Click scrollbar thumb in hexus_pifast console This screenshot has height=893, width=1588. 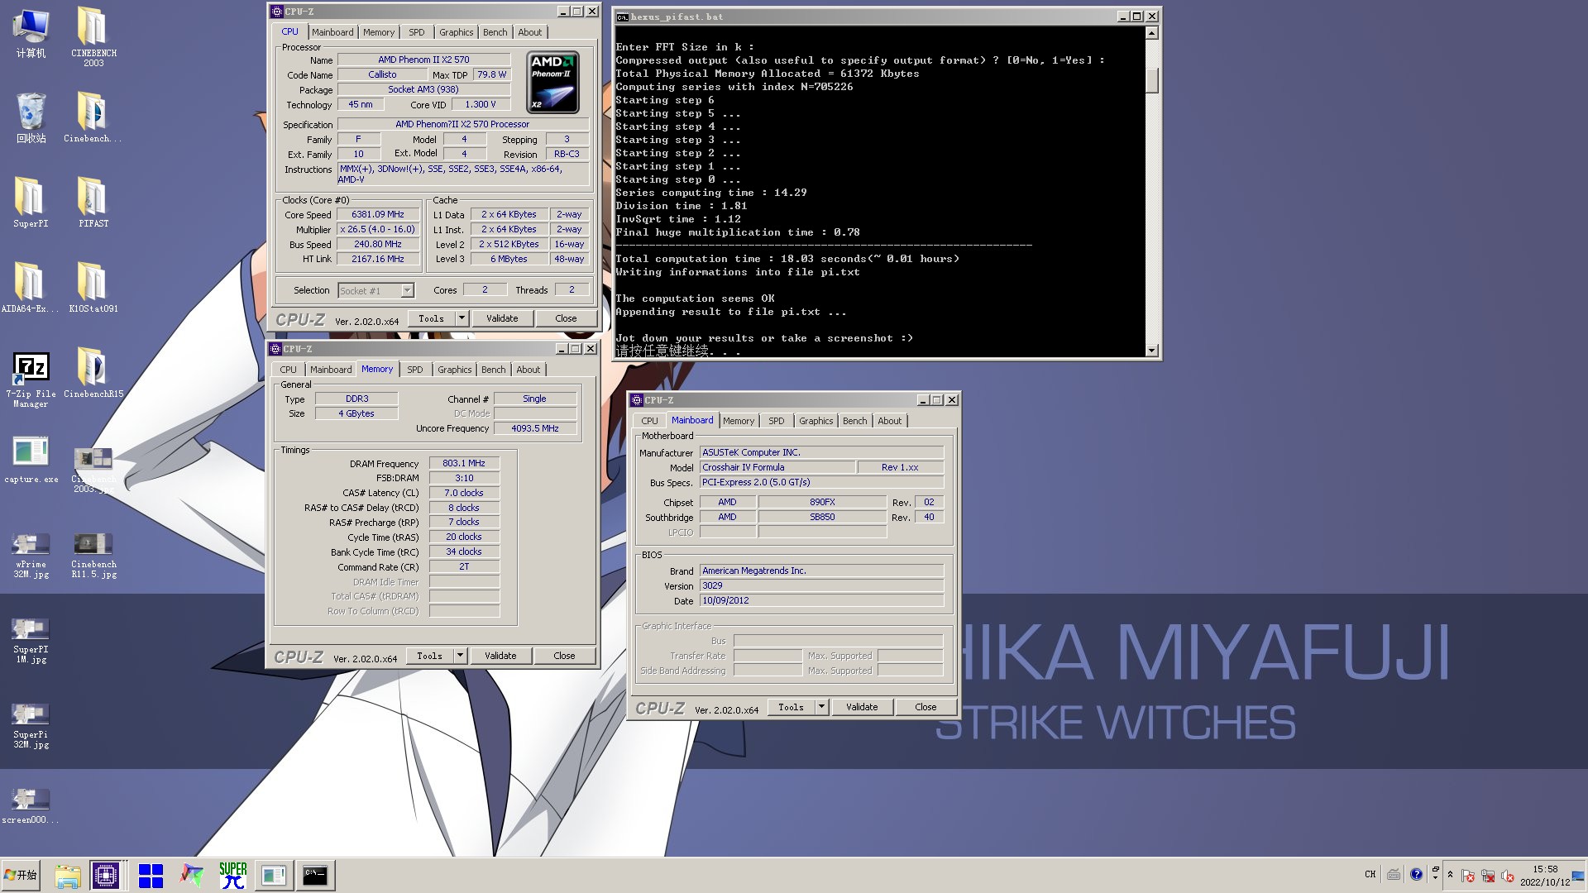(x=1152, y=80)
